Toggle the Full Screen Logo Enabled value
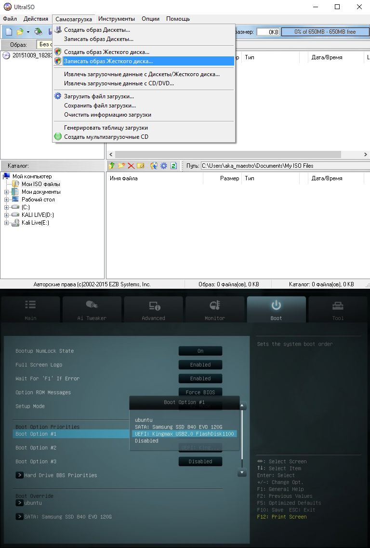370x548 pixels. (x=200, y=365)
